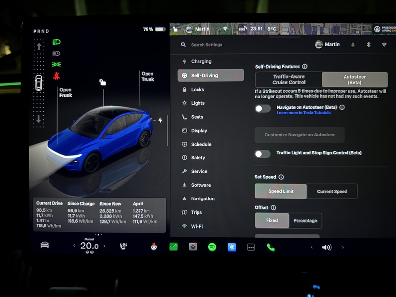Show info for Self-Driving Features
The width and height of the screenshot is (396, 297).
point(305,67)
